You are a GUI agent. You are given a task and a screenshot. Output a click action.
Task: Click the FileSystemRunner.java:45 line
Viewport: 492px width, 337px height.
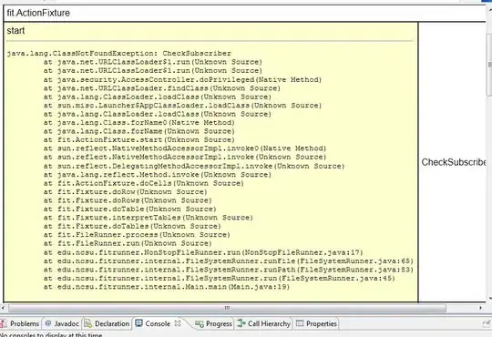tap(220, 279)
